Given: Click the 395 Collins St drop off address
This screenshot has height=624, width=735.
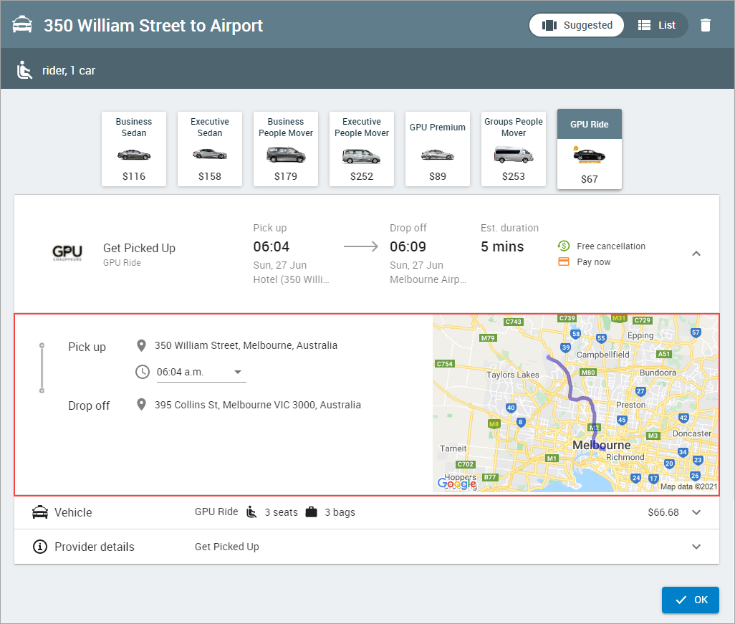Looking at the screenshot, I should click(258, 405).
